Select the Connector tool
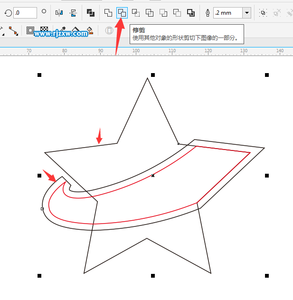Screen dimensions: 293x300 [13, 31]
